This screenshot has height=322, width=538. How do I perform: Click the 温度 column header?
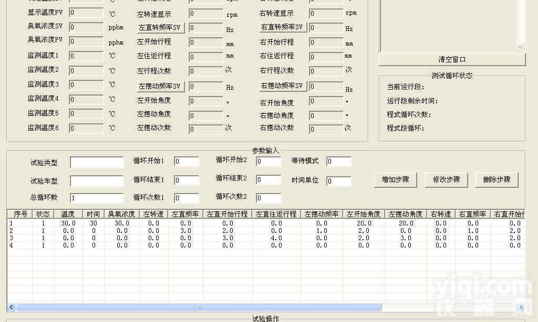coord(68,213)
